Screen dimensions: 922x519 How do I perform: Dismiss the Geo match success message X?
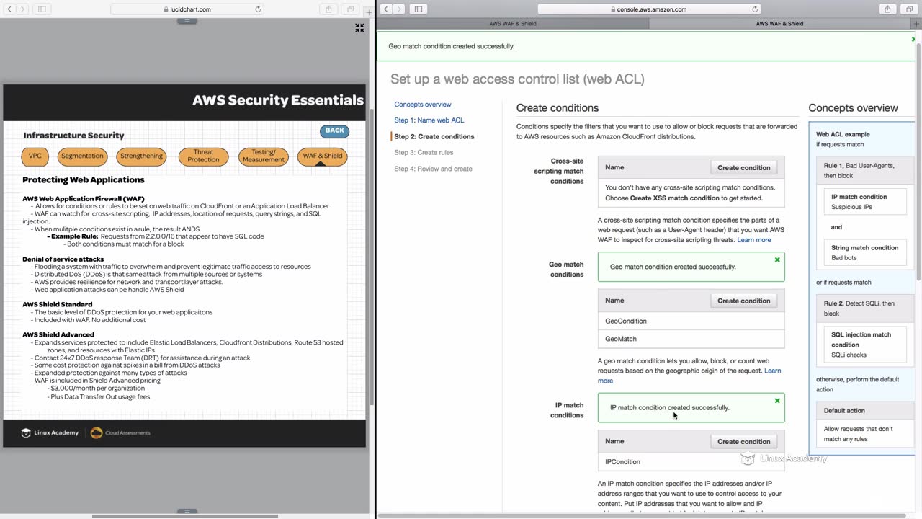pos(777,259)
